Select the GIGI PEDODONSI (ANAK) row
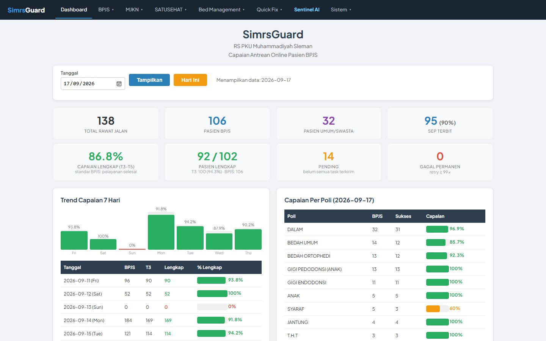 385,269
